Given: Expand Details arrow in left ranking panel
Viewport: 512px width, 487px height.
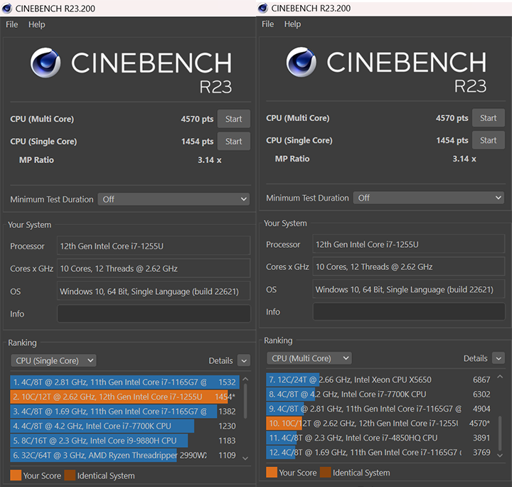Looking at the screenshot, I should pos(243,361).
